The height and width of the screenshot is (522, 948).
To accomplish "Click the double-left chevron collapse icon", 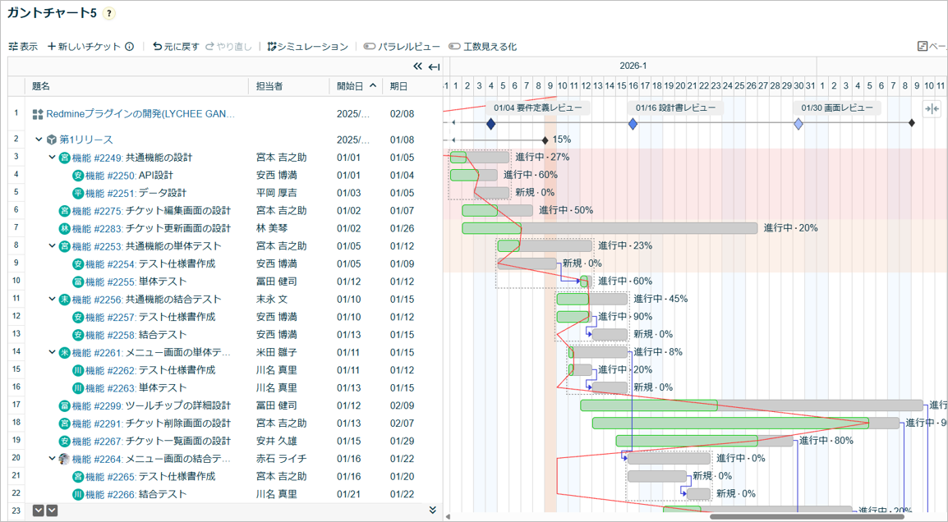I will click(417, 66).
